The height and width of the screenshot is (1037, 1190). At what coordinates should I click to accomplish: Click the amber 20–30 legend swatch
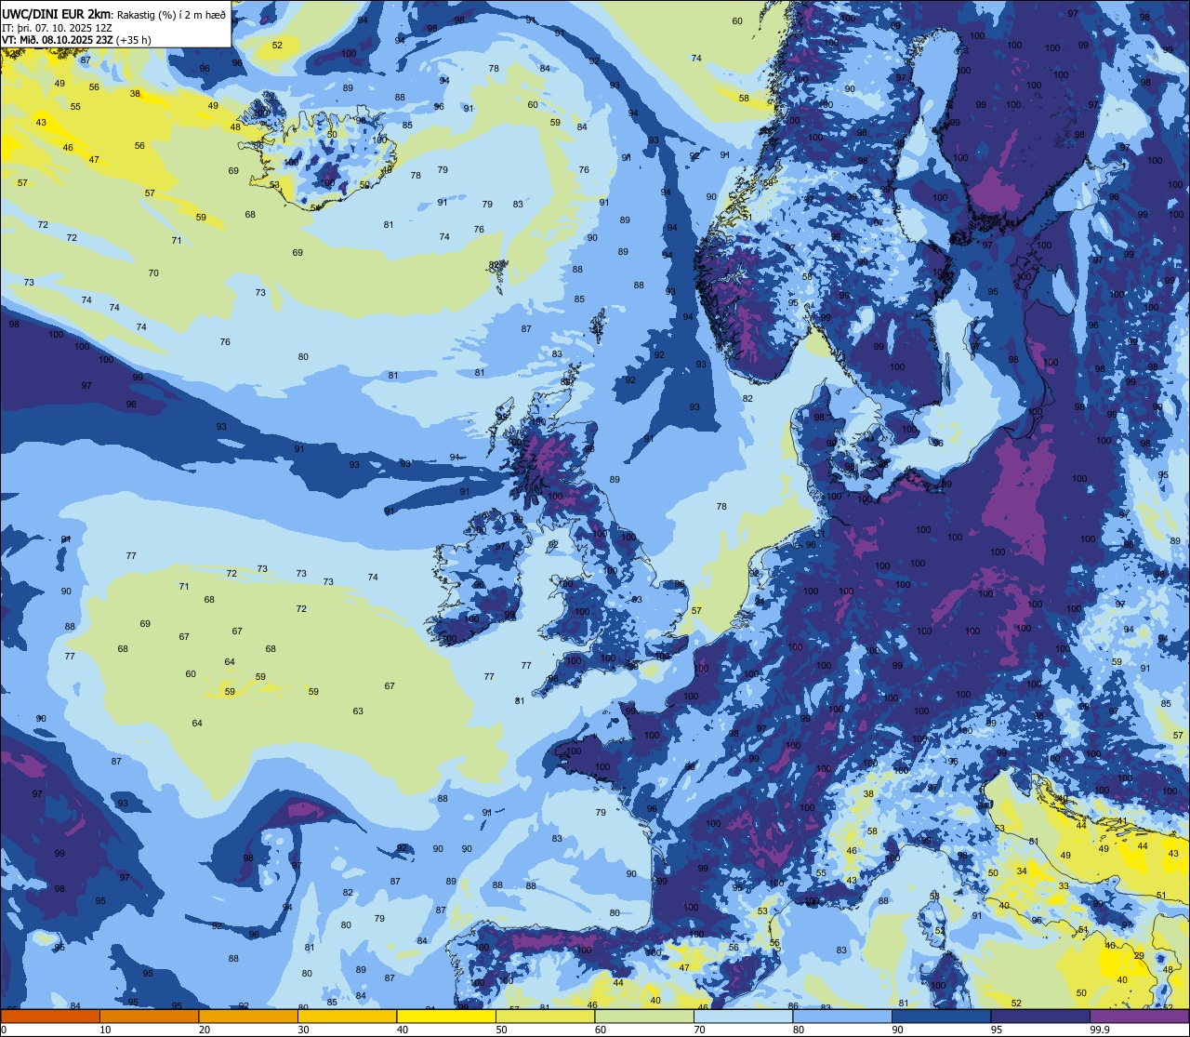248,1016
